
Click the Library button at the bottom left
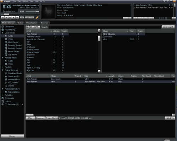12,136
